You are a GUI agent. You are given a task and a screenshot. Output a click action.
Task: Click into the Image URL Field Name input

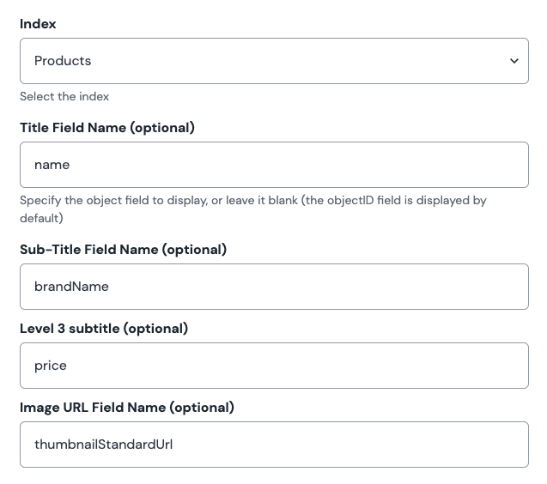(x=274, y=445)
